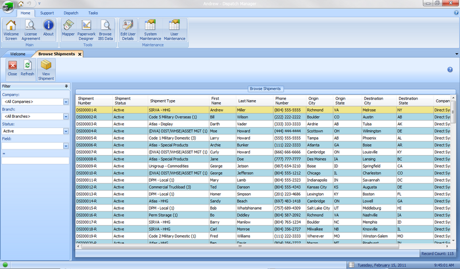Close the Browse Shipments tab
The image size is (460, 269).
80,53
